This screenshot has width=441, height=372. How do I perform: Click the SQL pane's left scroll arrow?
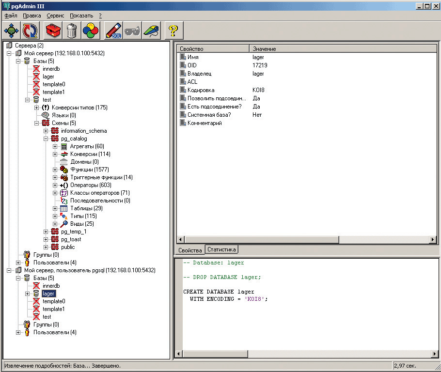179,354
